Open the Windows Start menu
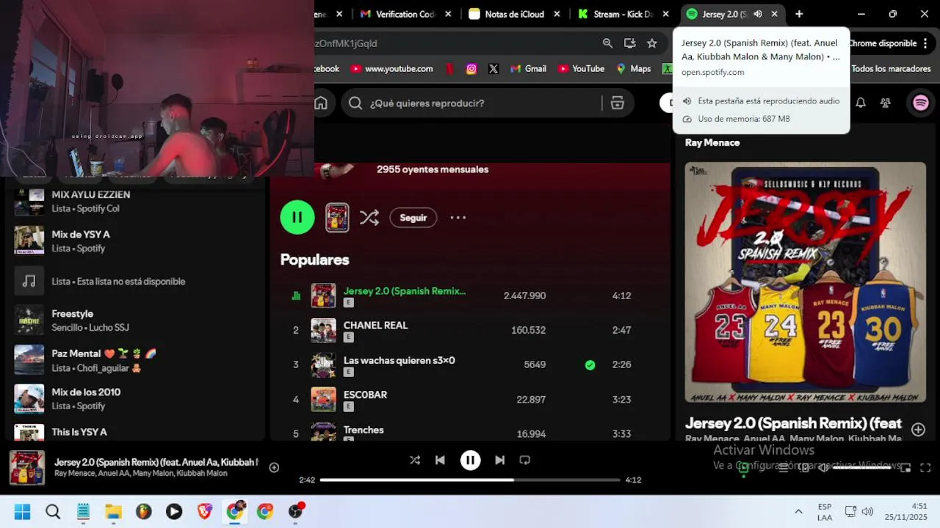The height and width of the screenshot is (528, 940). [x=22, y=512]
